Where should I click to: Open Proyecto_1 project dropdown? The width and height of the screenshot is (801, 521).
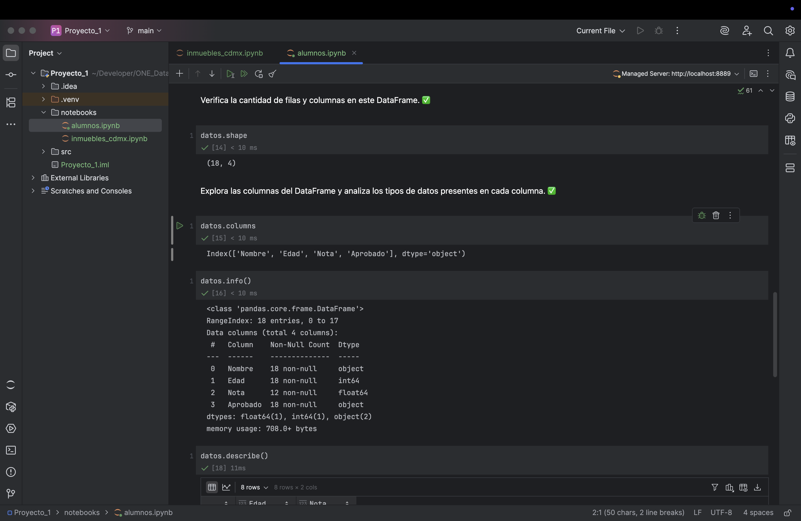tap(80, 31)
